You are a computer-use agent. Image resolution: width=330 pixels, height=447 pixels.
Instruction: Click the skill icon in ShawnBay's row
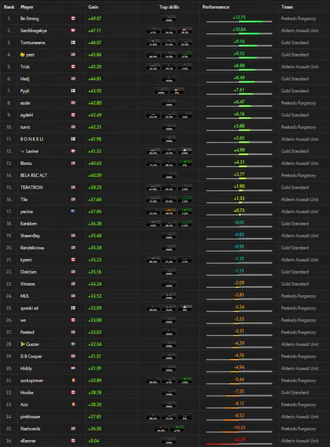click(169, 236)
